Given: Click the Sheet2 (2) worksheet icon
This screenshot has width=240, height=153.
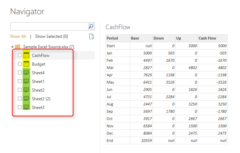Looking at the screenshot, I should click(26, 99).
